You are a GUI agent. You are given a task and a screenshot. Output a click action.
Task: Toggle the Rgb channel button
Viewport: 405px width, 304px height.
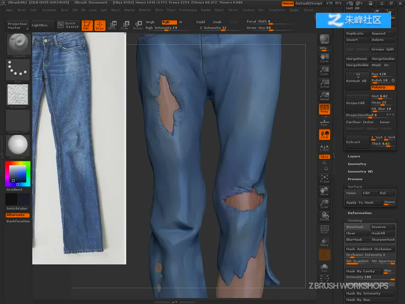(x=169, y=22)
